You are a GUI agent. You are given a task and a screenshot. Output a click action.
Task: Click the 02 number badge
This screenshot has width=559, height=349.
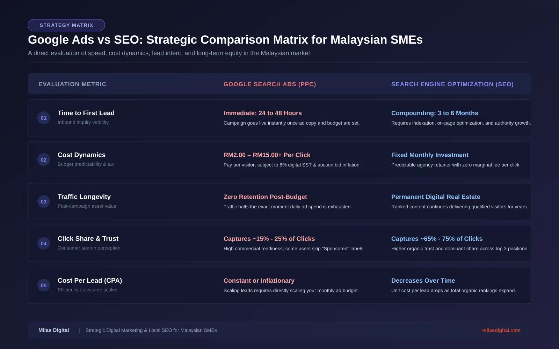pos(44,159)
